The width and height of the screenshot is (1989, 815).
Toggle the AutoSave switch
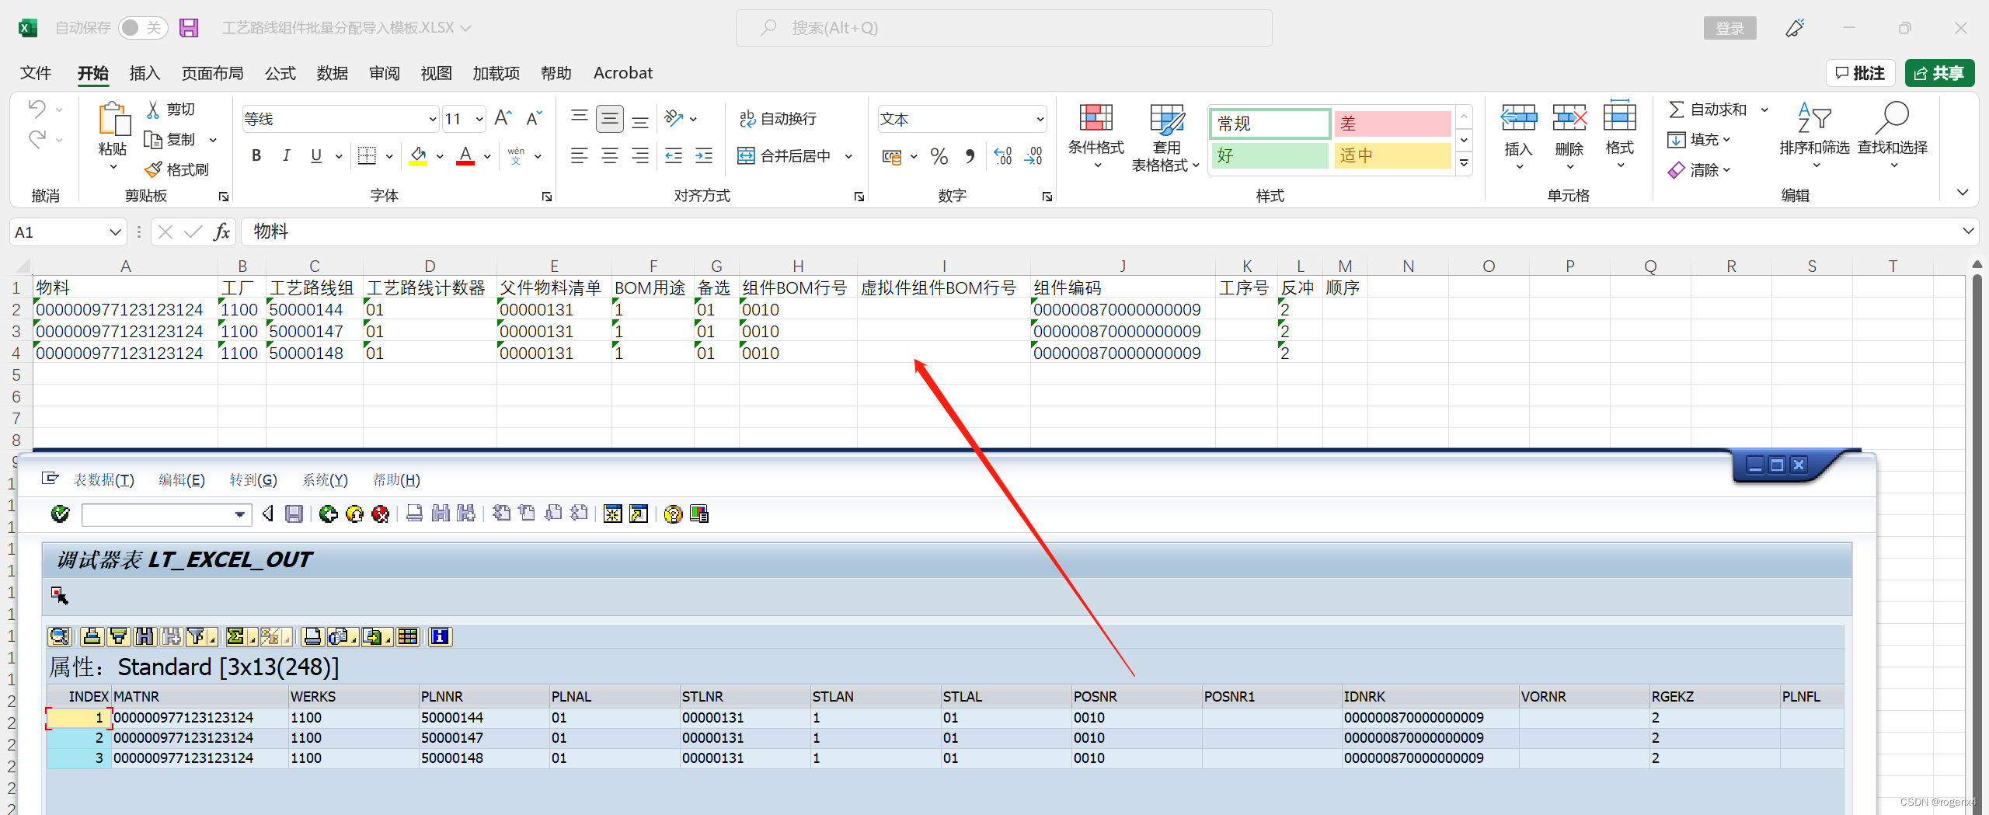(x=143, y=28)
